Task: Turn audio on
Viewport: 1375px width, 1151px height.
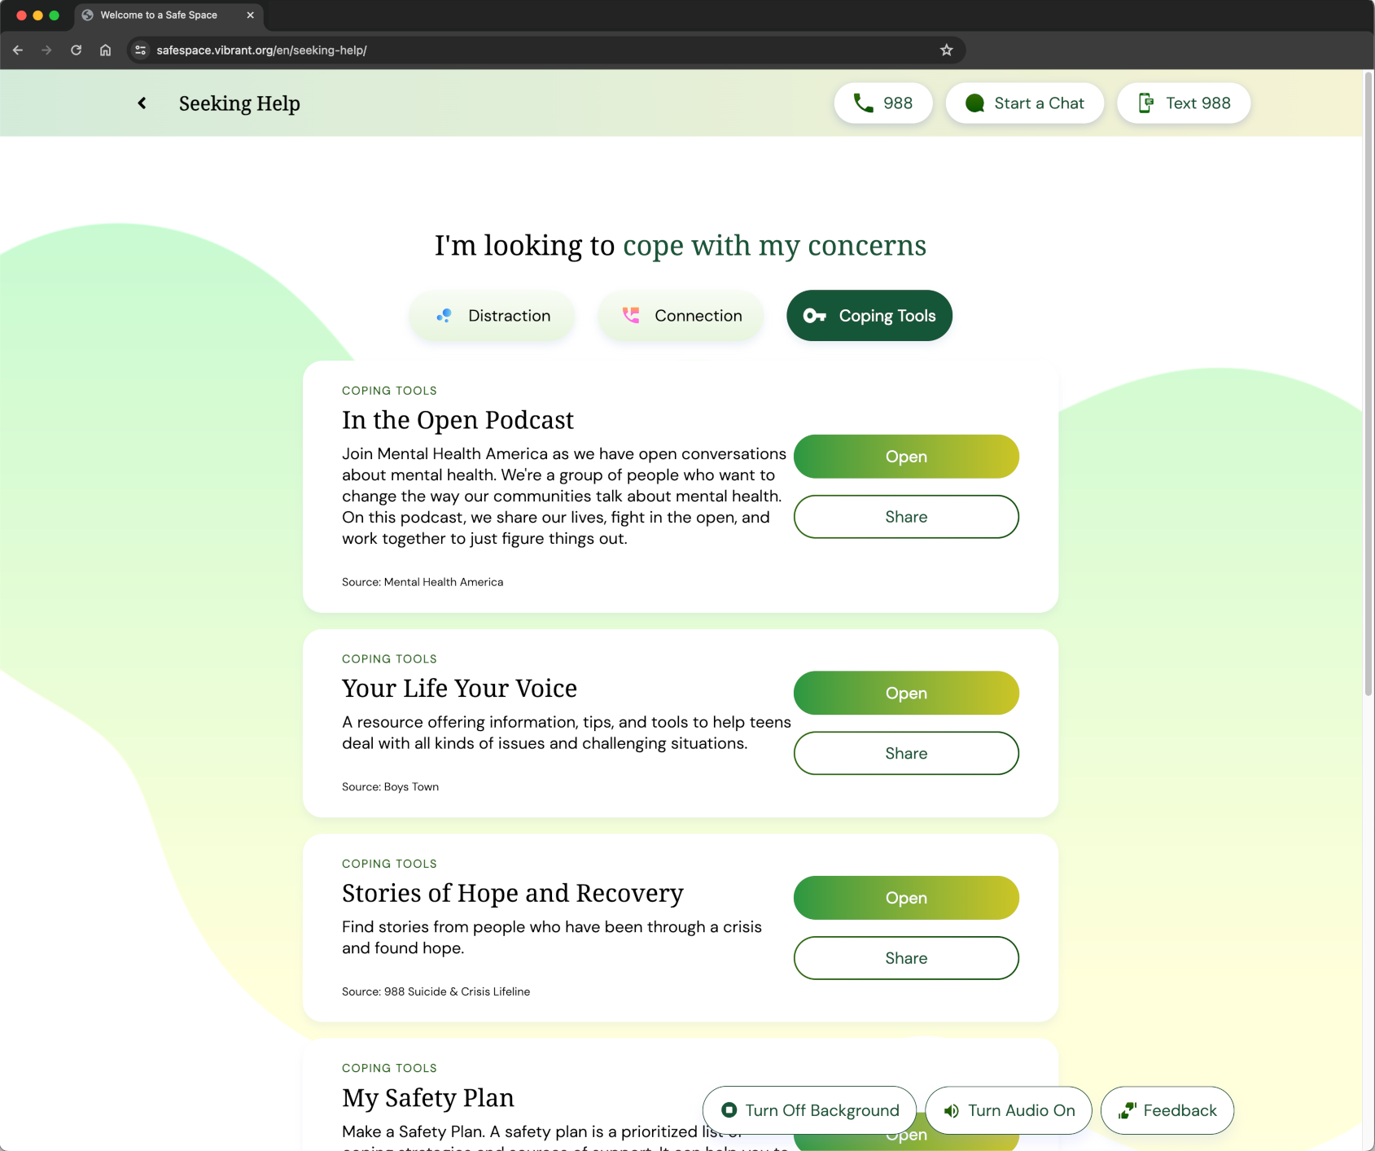Action: click(x=1009, y=1110)
